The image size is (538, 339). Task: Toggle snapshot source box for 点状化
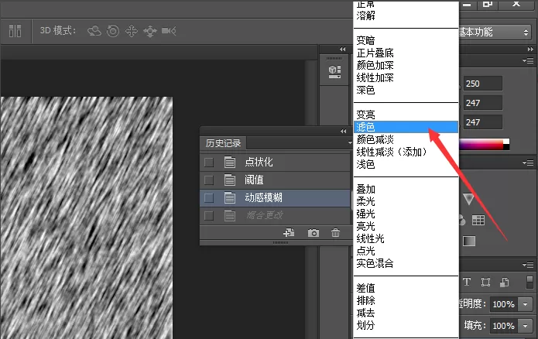point(208,162)
